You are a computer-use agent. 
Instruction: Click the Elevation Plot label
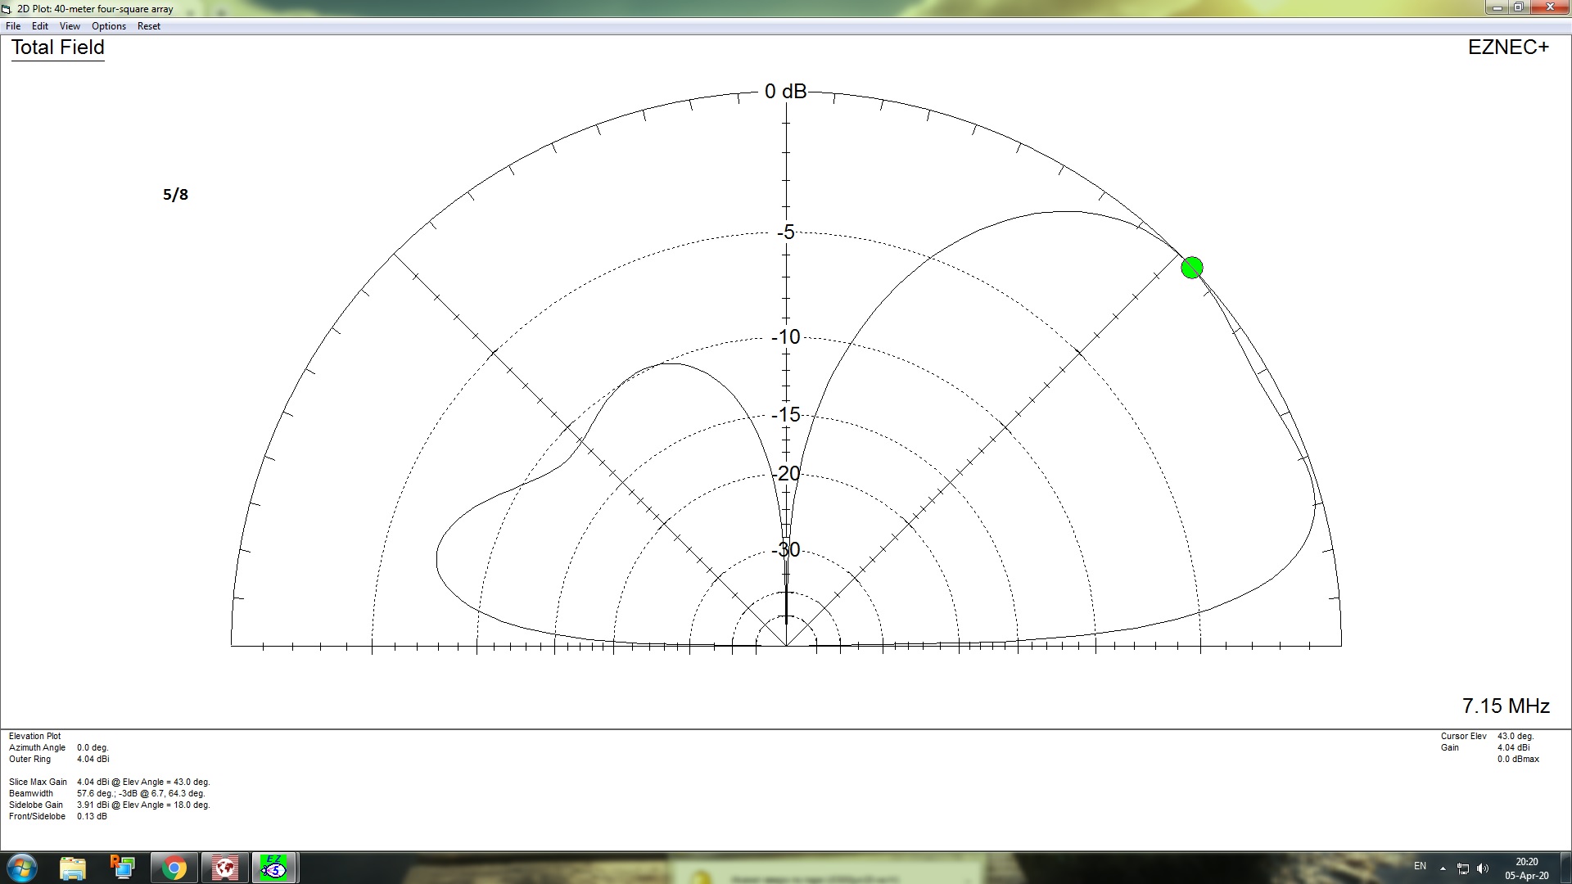tap(34, 737)
